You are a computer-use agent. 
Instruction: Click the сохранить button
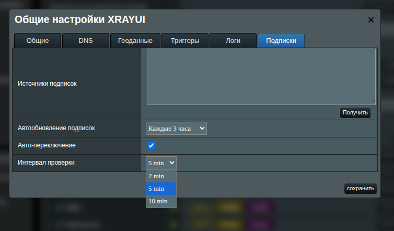(x=360, y=189)
